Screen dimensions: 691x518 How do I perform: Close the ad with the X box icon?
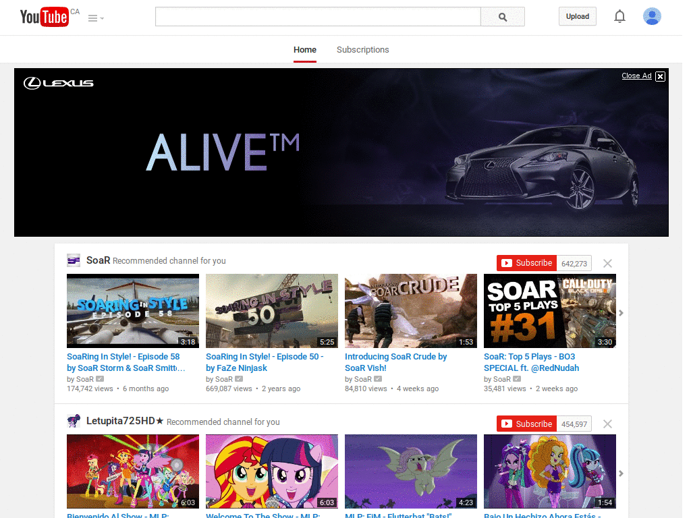(x=660, y=76)
